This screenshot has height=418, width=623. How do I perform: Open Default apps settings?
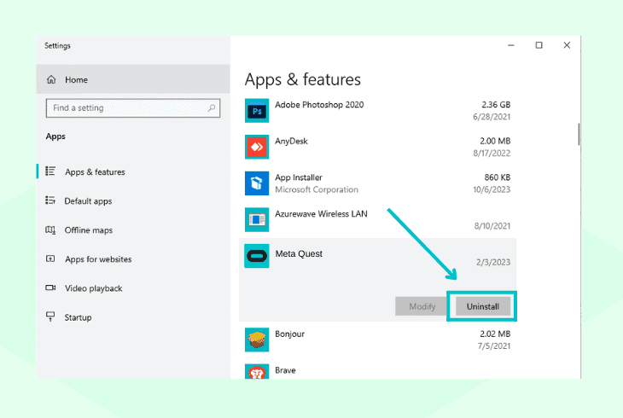coord(88,201)
